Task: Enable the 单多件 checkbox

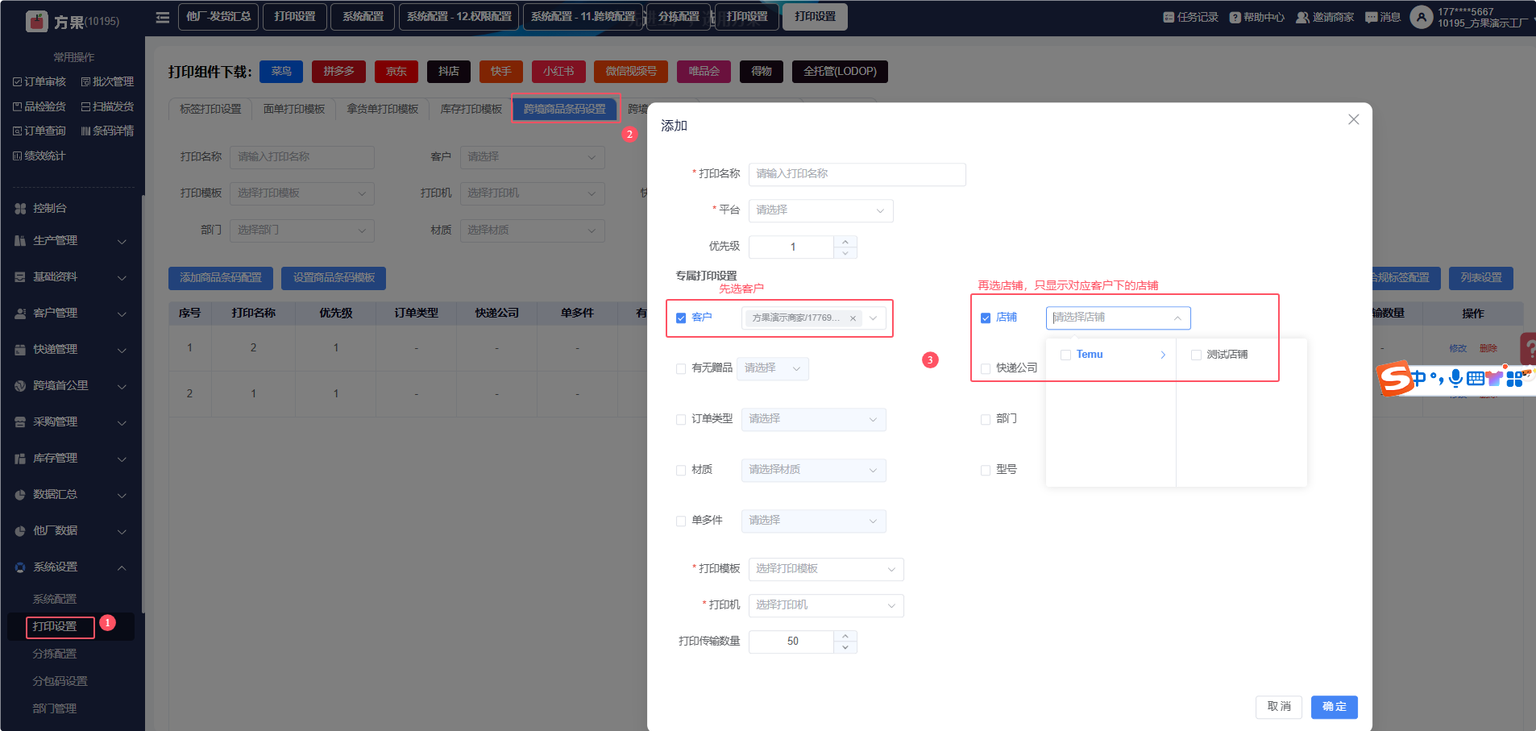Action: 681,521
